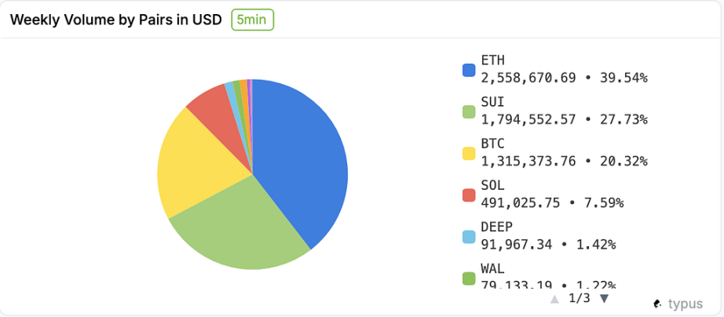Click the red SOL legend color swatch
724x317 pixels.
pyautogui.click(x=469, y=195)
